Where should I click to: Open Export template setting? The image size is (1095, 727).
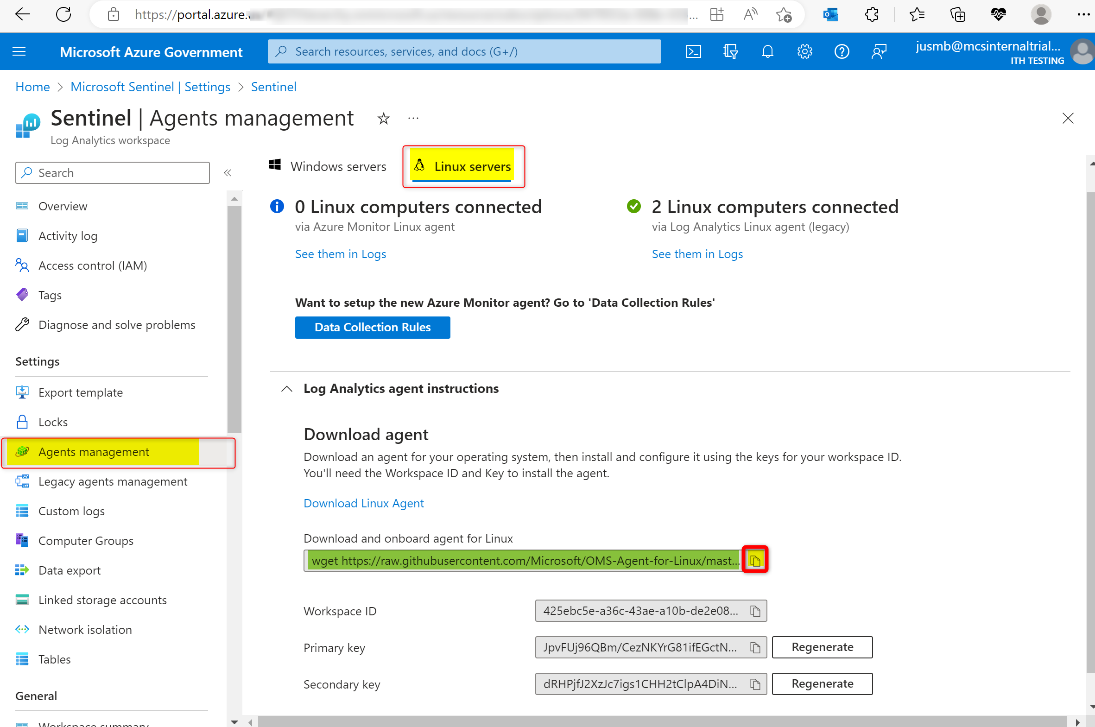coord(80,393)
